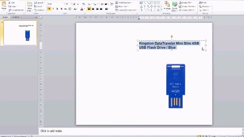
Task: Select the Line shape
Action: (x=145, y=3)
